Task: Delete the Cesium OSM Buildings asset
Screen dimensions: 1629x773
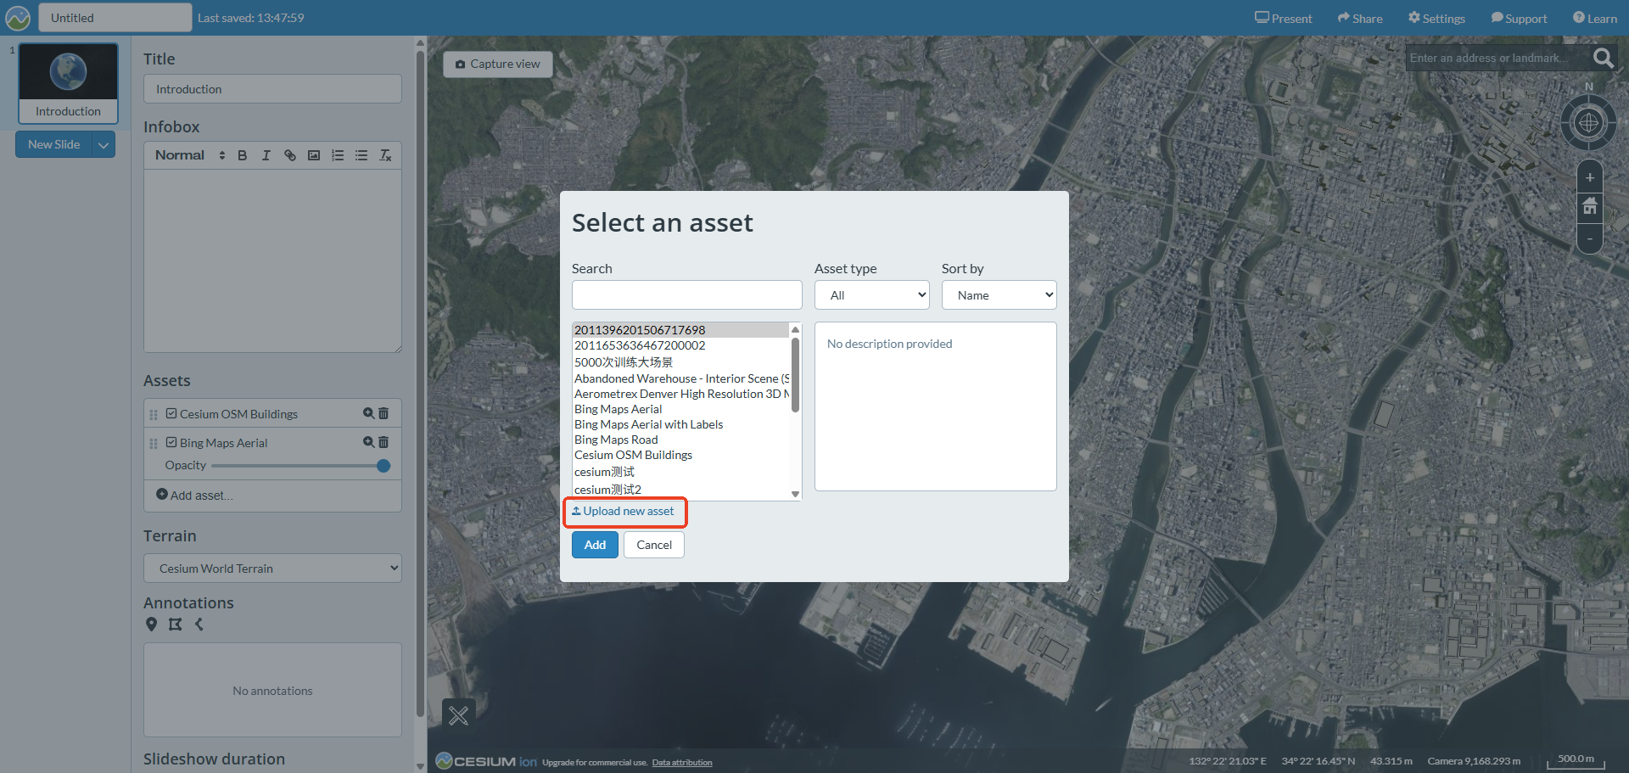Action: click(383, 413)
